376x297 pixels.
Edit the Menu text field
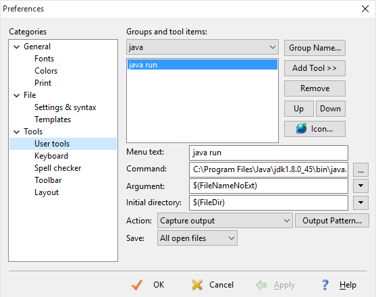click(x=269, y=153)
